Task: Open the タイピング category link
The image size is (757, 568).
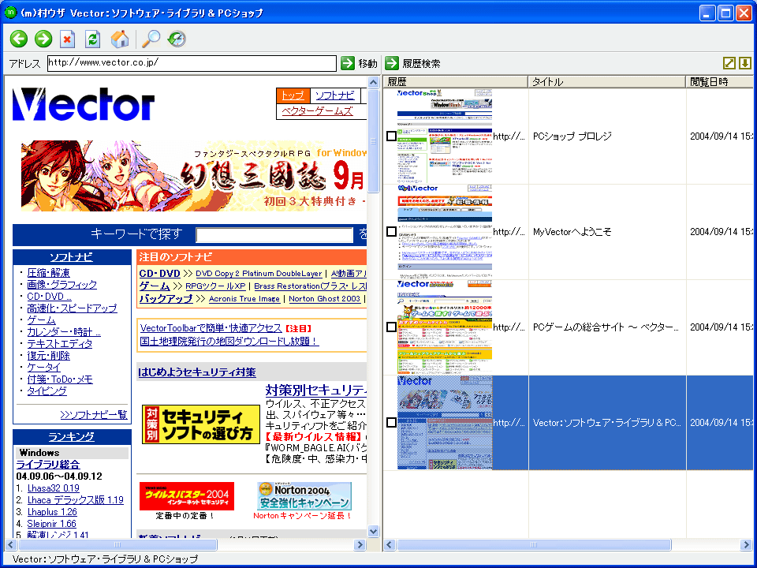Action: tap(47, 390)
